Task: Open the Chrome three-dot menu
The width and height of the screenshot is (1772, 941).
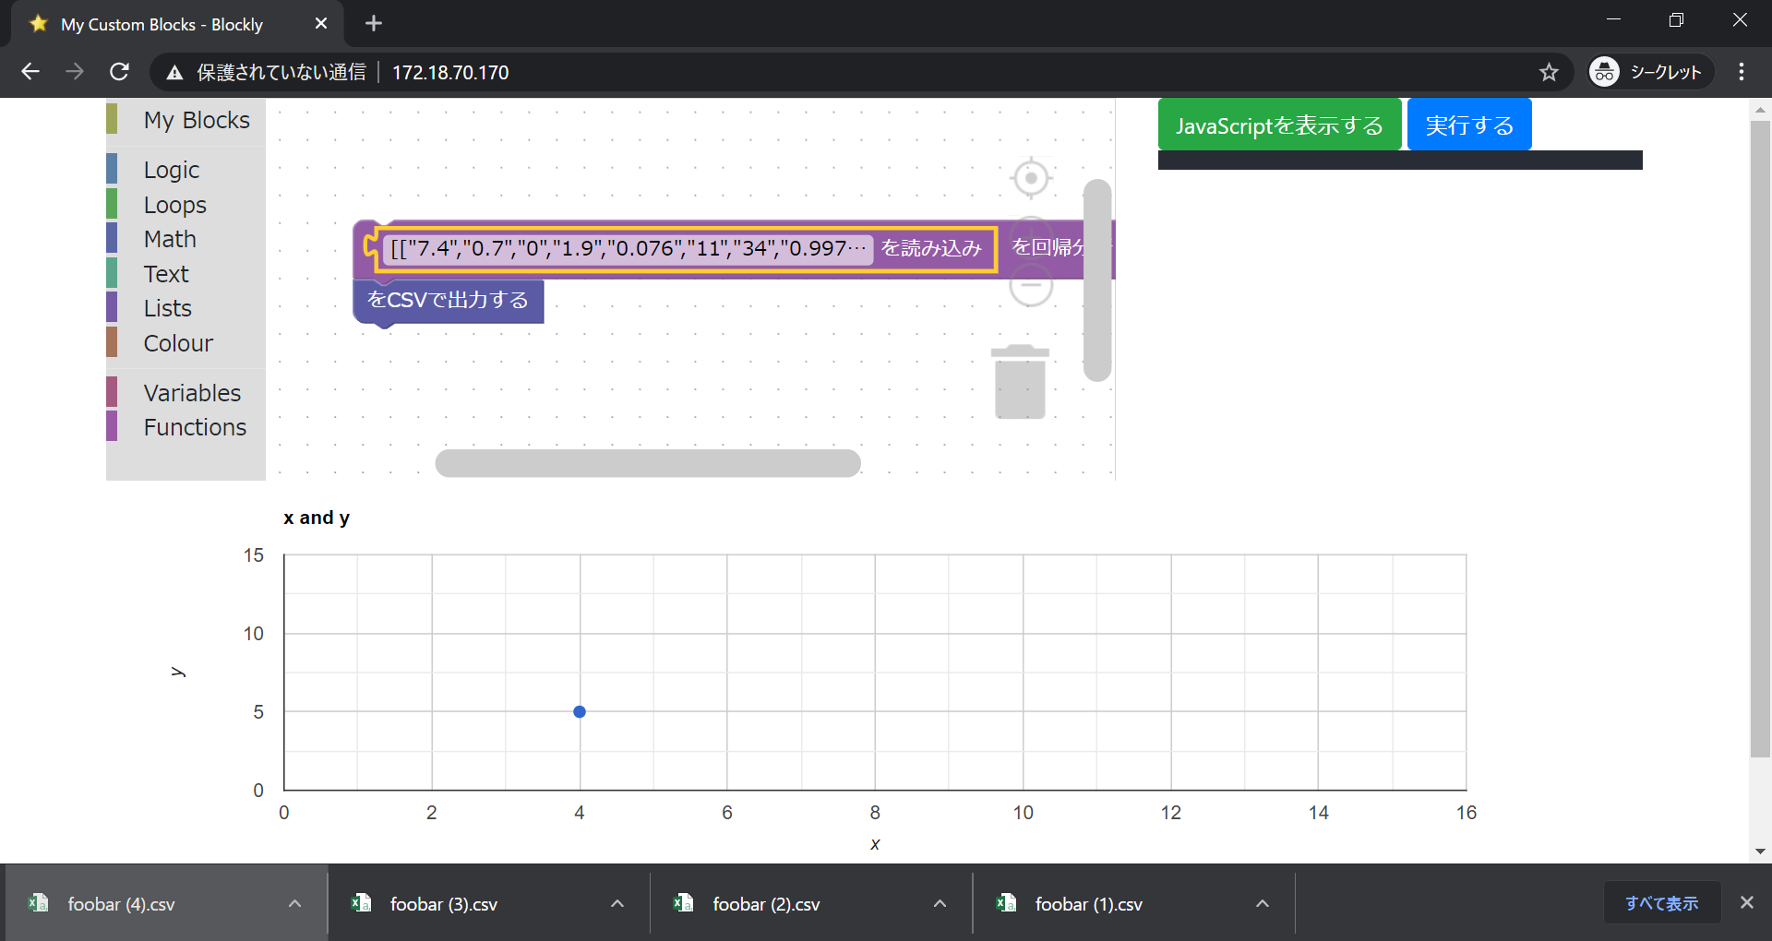Action: click(x=1741, y=72)
